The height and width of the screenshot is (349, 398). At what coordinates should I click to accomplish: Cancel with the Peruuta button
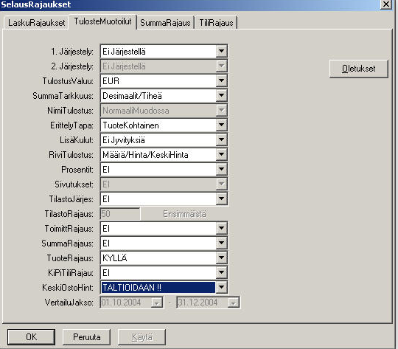[x=86, y=337]
